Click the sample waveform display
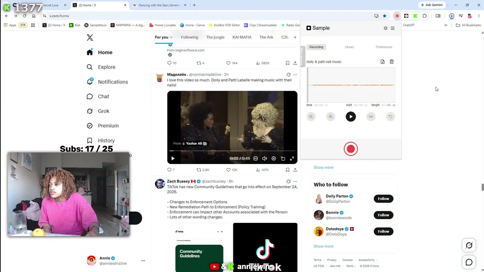Viewport: 484px width, 272px height. pyautogui.click(x=351, y=85)
